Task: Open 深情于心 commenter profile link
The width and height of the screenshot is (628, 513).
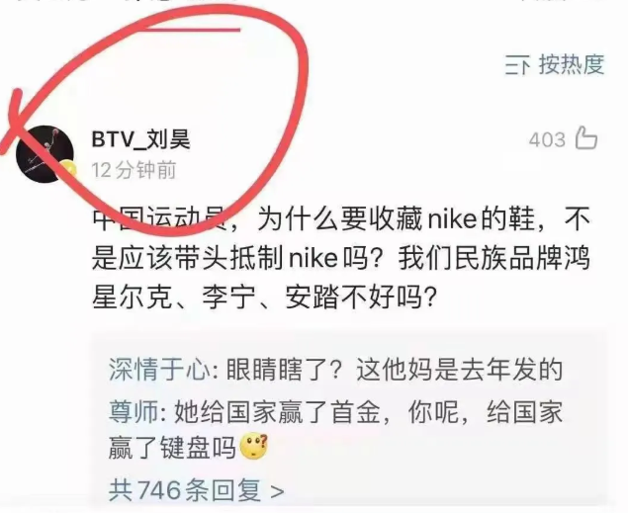Action: (x=159, y=370)
